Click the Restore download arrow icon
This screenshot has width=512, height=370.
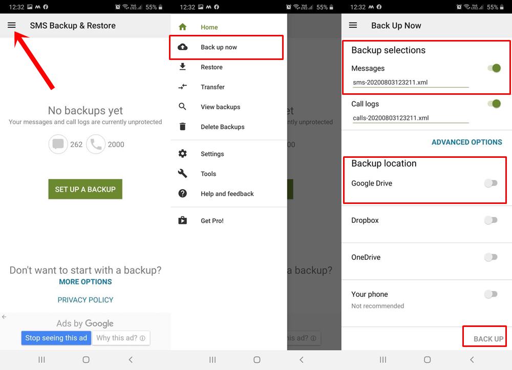183,67
